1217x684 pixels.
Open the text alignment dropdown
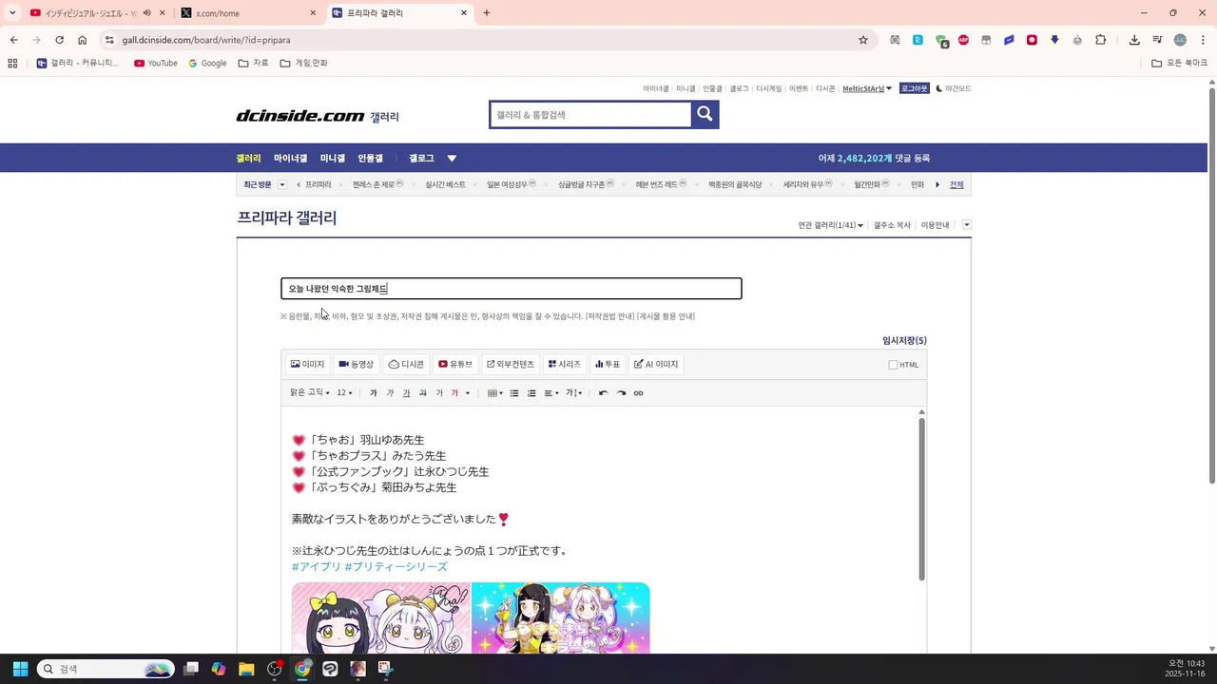coord(551,393)
